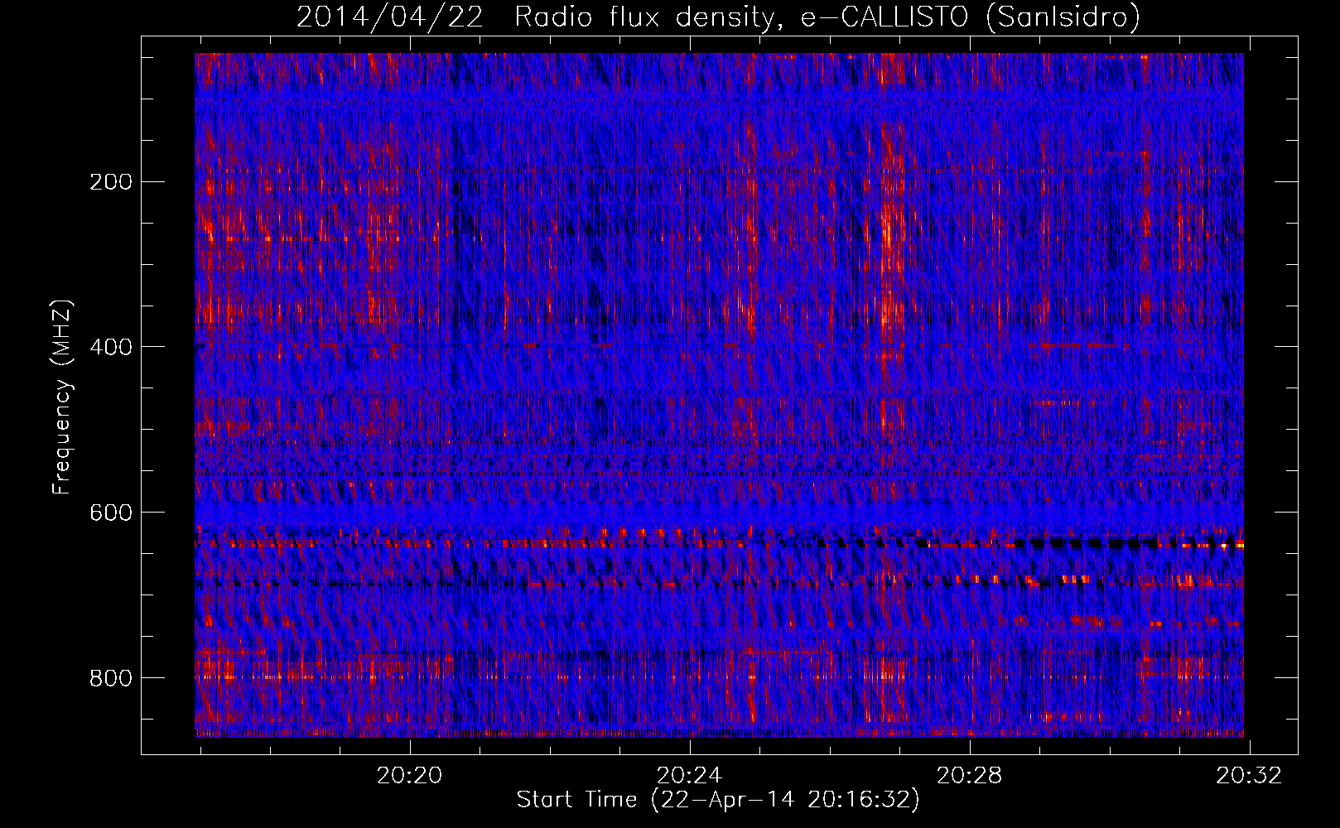Click the 20:20 time axis label
This screenshot has width=1340, height=828.
point(409,776)
